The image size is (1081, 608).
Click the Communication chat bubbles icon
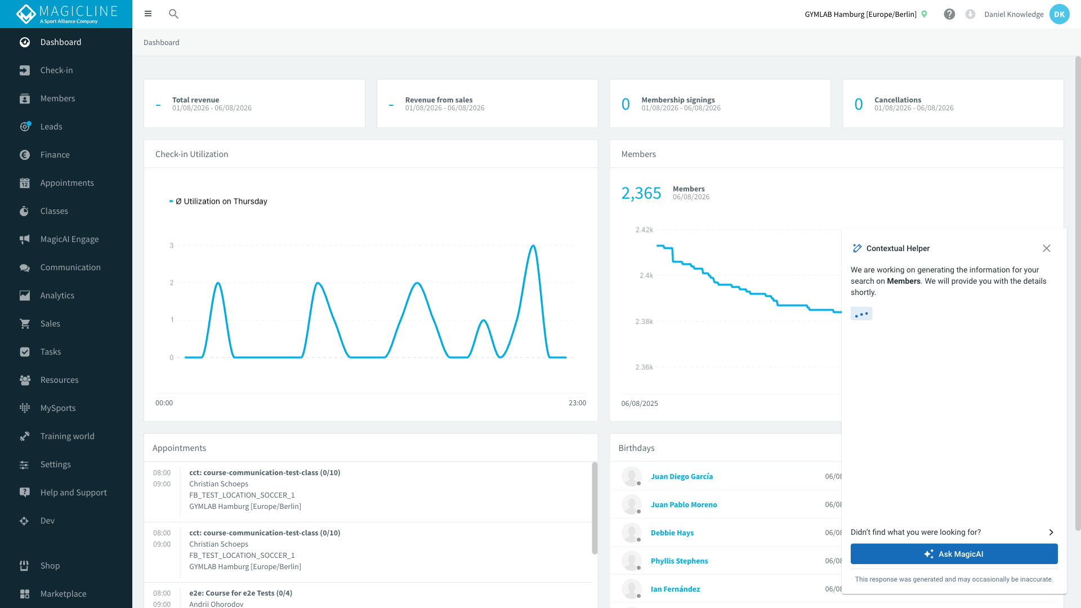(x=25, y=267)
